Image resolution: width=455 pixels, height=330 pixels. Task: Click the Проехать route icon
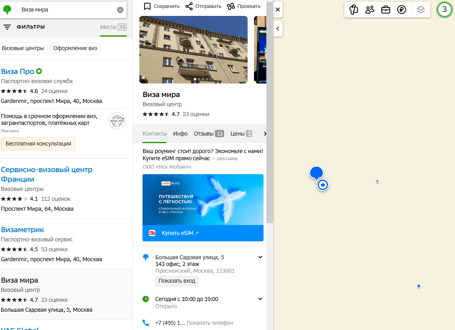pos(231,6)
